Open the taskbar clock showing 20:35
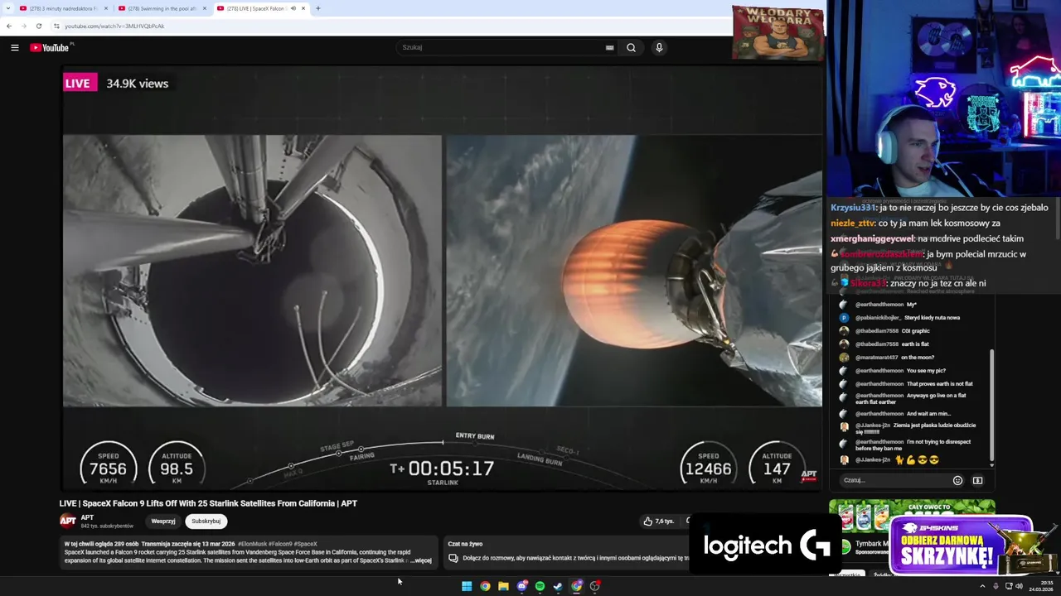 [1041, 586]
